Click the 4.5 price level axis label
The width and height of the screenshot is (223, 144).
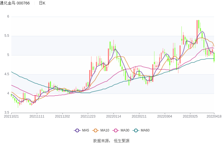tap(7, 74)
